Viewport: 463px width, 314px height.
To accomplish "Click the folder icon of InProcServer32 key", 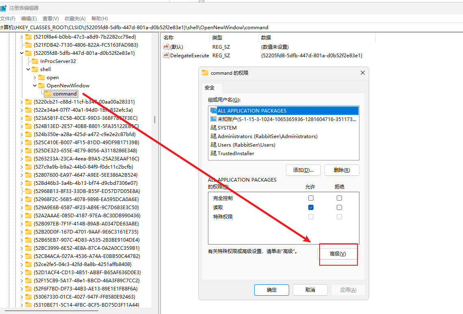I will (x=35, y=61).
